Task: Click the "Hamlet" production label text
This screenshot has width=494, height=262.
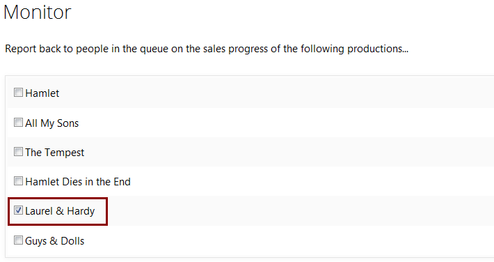Action: 42,93
